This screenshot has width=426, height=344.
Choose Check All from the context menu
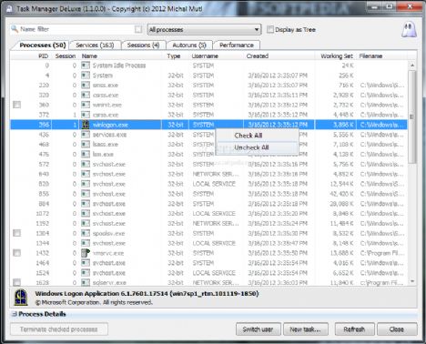[257, 136]
